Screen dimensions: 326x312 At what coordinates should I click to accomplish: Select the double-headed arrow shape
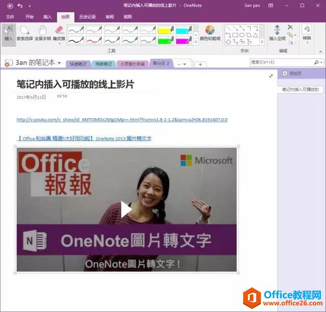coord(242,28)
